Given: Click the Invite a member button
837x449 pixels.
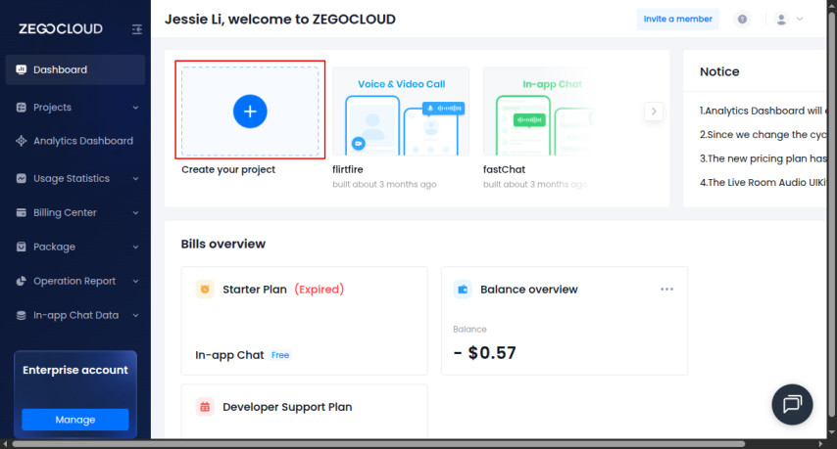Looking at the screenshot, I should click(677, 20).
